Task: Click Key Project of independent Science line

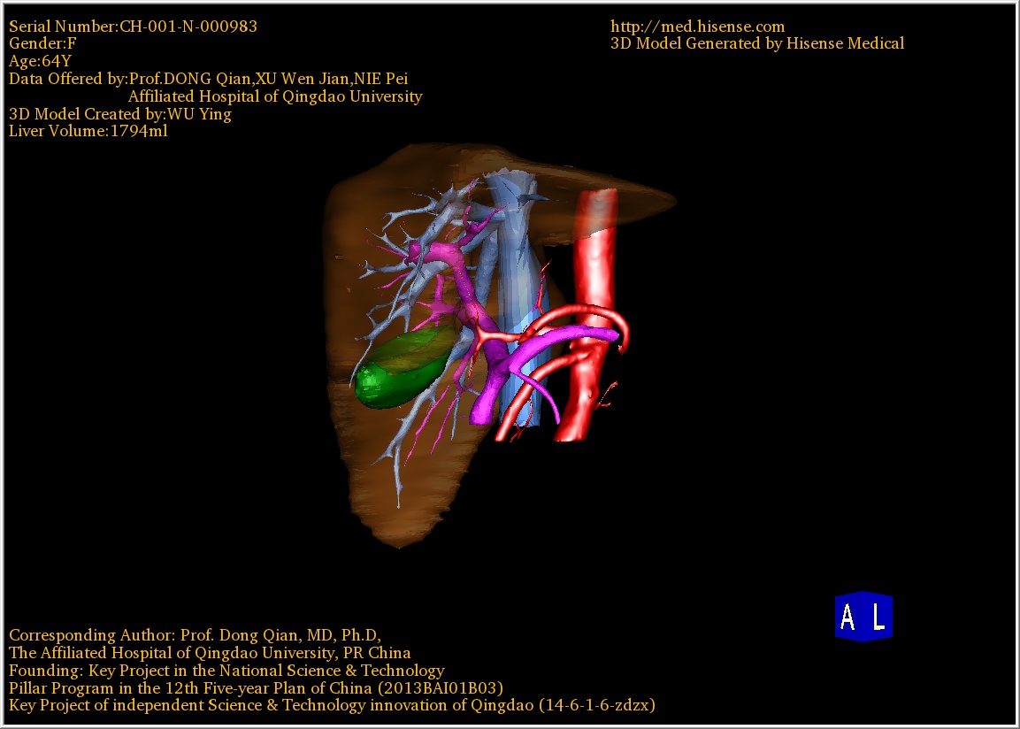Action: (x=332, y=705)
